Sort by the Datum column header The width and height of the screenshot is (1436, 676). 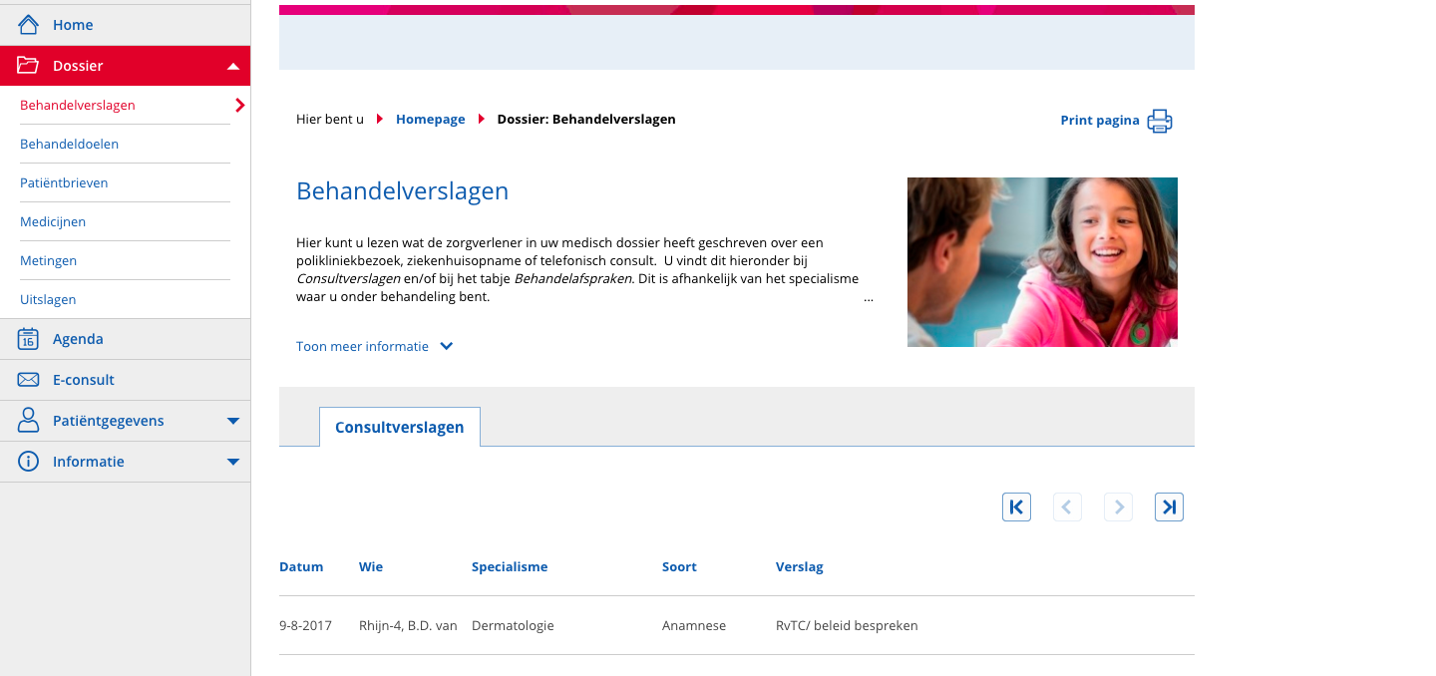click(301, 567)
